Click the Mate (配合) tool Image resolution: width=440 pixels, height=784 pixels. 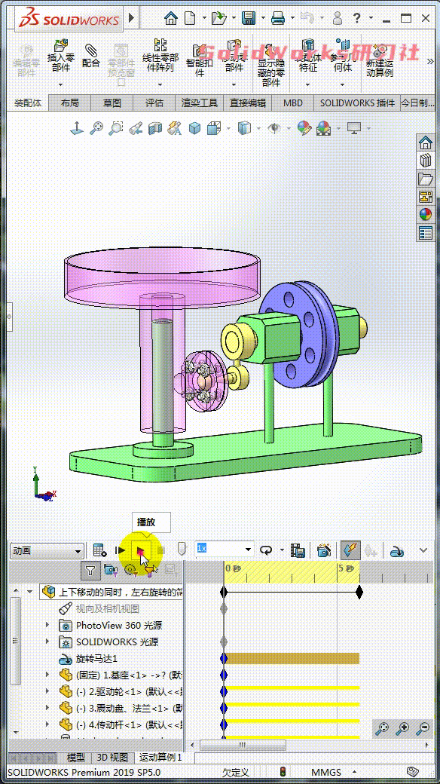coord(90,55)
